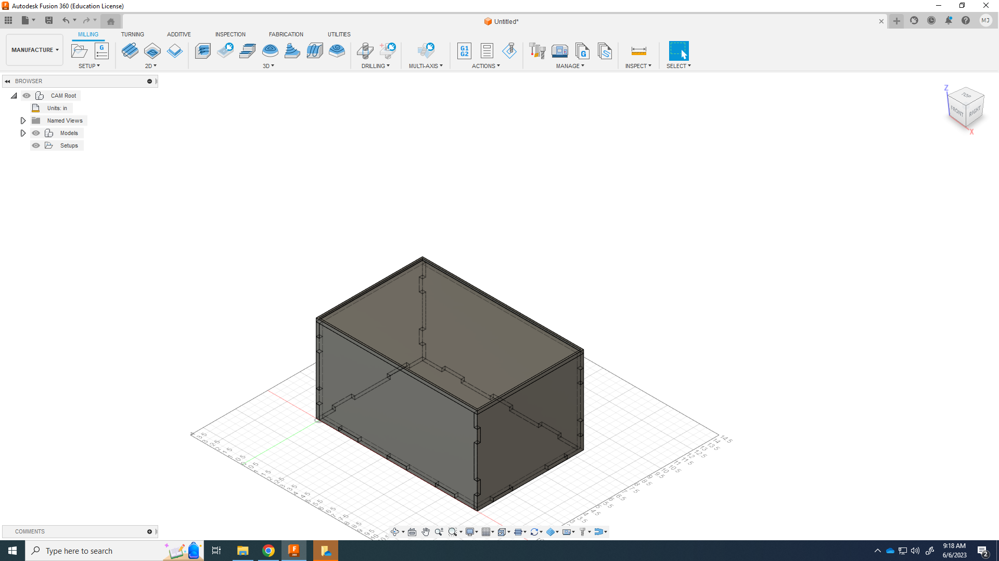999x561 pixels.
Task: Click the New Setup folder icon
Action: click(79, 50)
